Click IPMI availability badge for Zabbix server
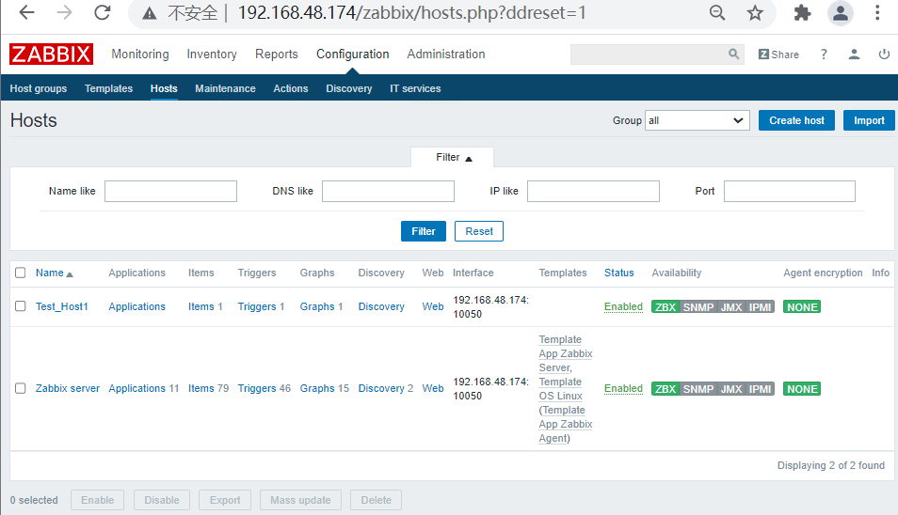898x515 pixels. (760, 389)
